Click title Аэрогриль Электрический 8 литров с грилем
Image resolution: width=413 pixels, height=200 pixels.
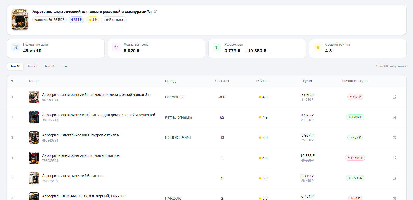[x=81, y=135]
